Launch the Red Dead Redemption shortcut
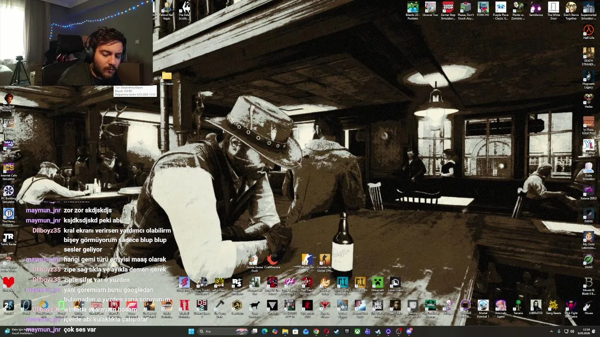 [x=307, y=286]
